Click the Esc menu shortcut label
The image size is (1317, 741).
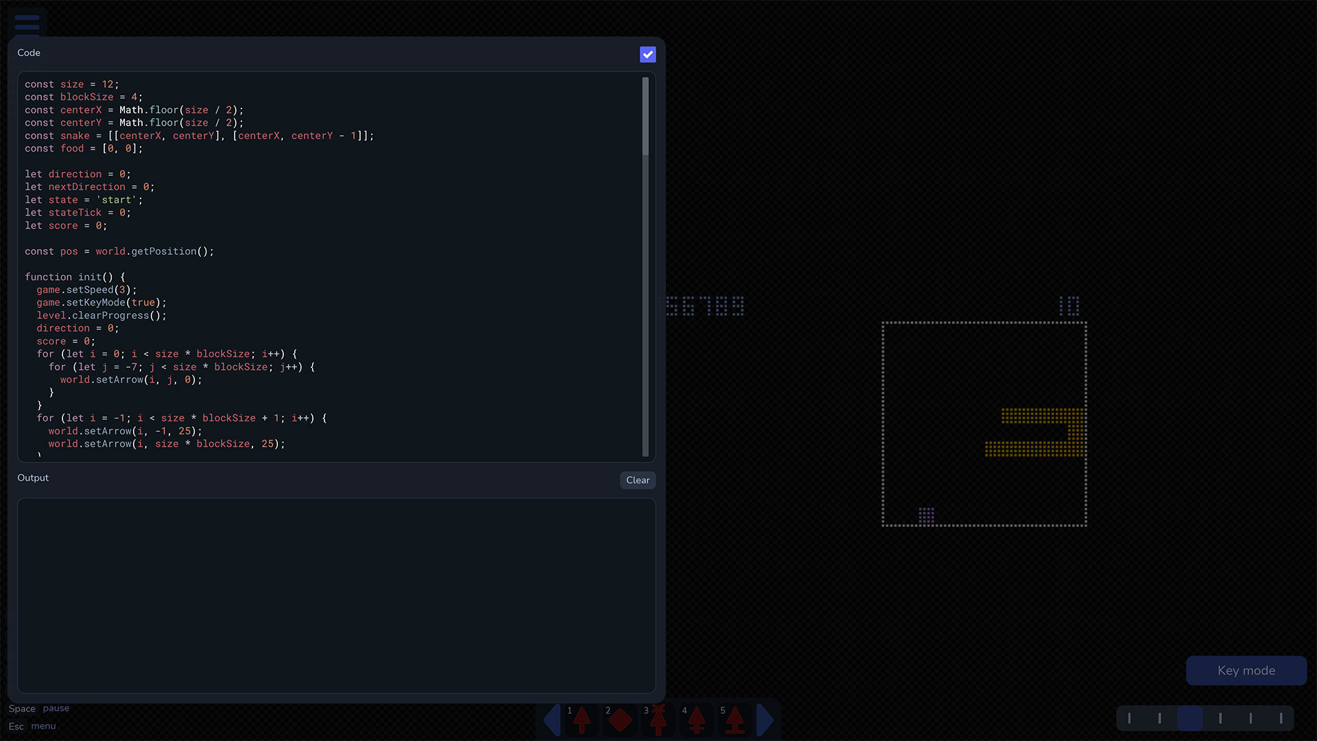tap(32, 726)
